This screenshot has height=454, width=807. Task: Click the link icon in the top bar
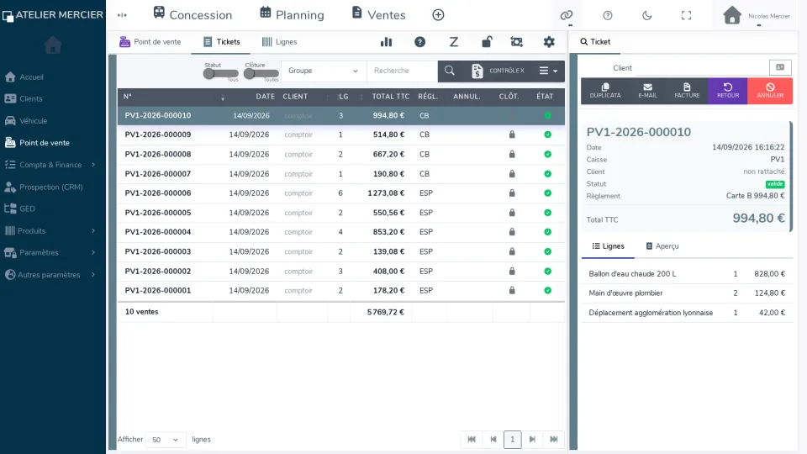(567, 15)
